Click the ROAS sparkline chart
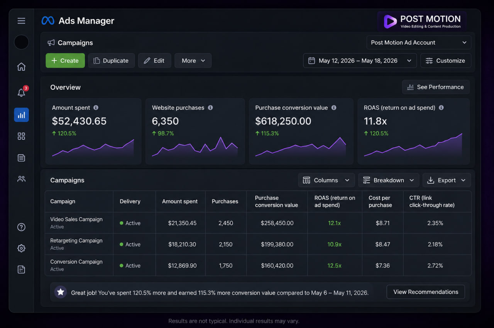 click(413, 145)
